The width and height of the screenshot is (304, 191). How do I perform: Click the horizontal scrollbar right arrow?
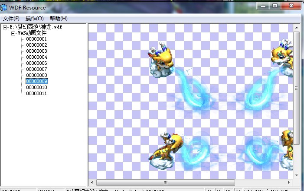(289, 182)
